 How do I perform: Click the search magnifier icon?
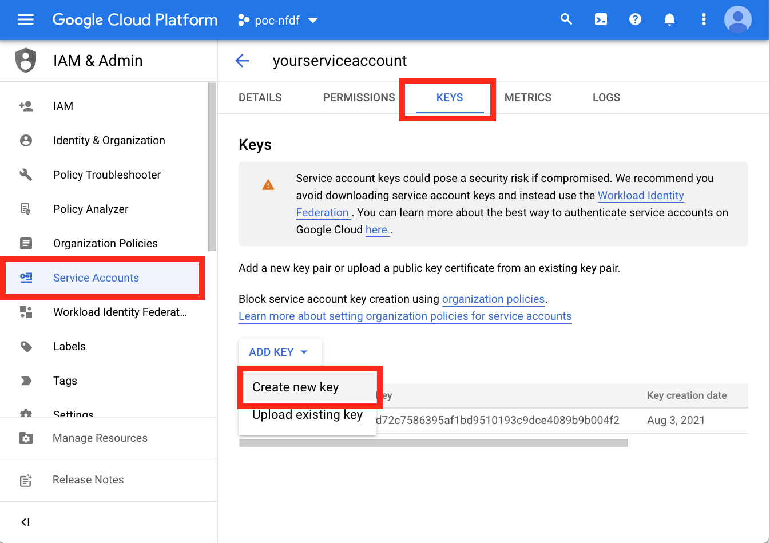click(566, 19)
